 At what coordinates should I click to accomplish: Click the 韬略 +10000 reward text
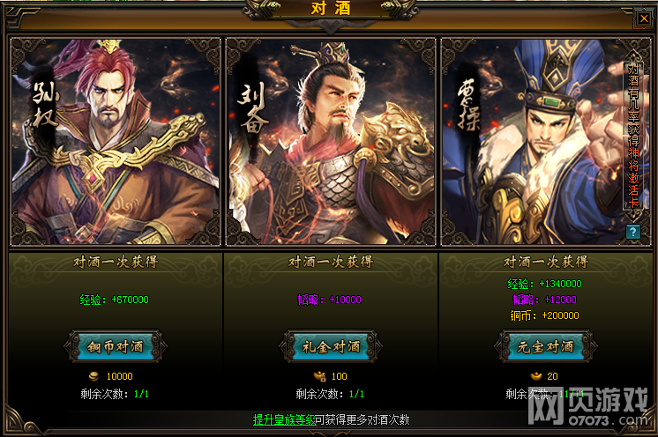pos(329,300)
